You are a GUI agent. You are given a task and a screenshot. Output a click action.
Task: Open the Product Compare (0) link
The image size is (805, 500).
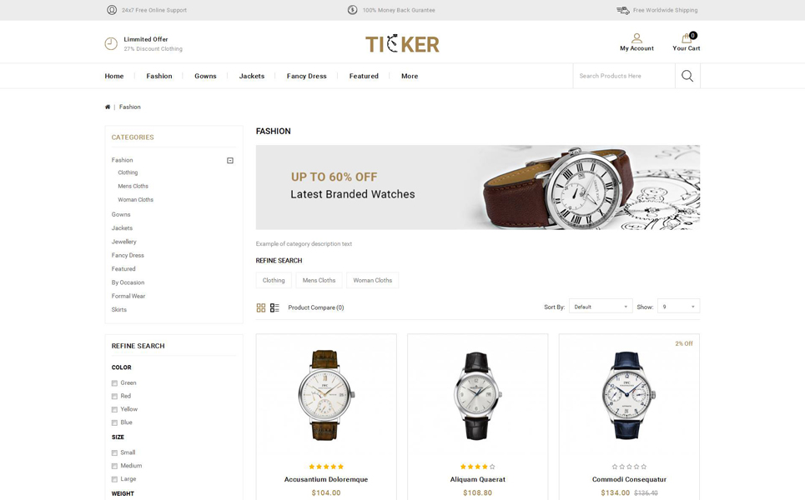pos(315,307)
